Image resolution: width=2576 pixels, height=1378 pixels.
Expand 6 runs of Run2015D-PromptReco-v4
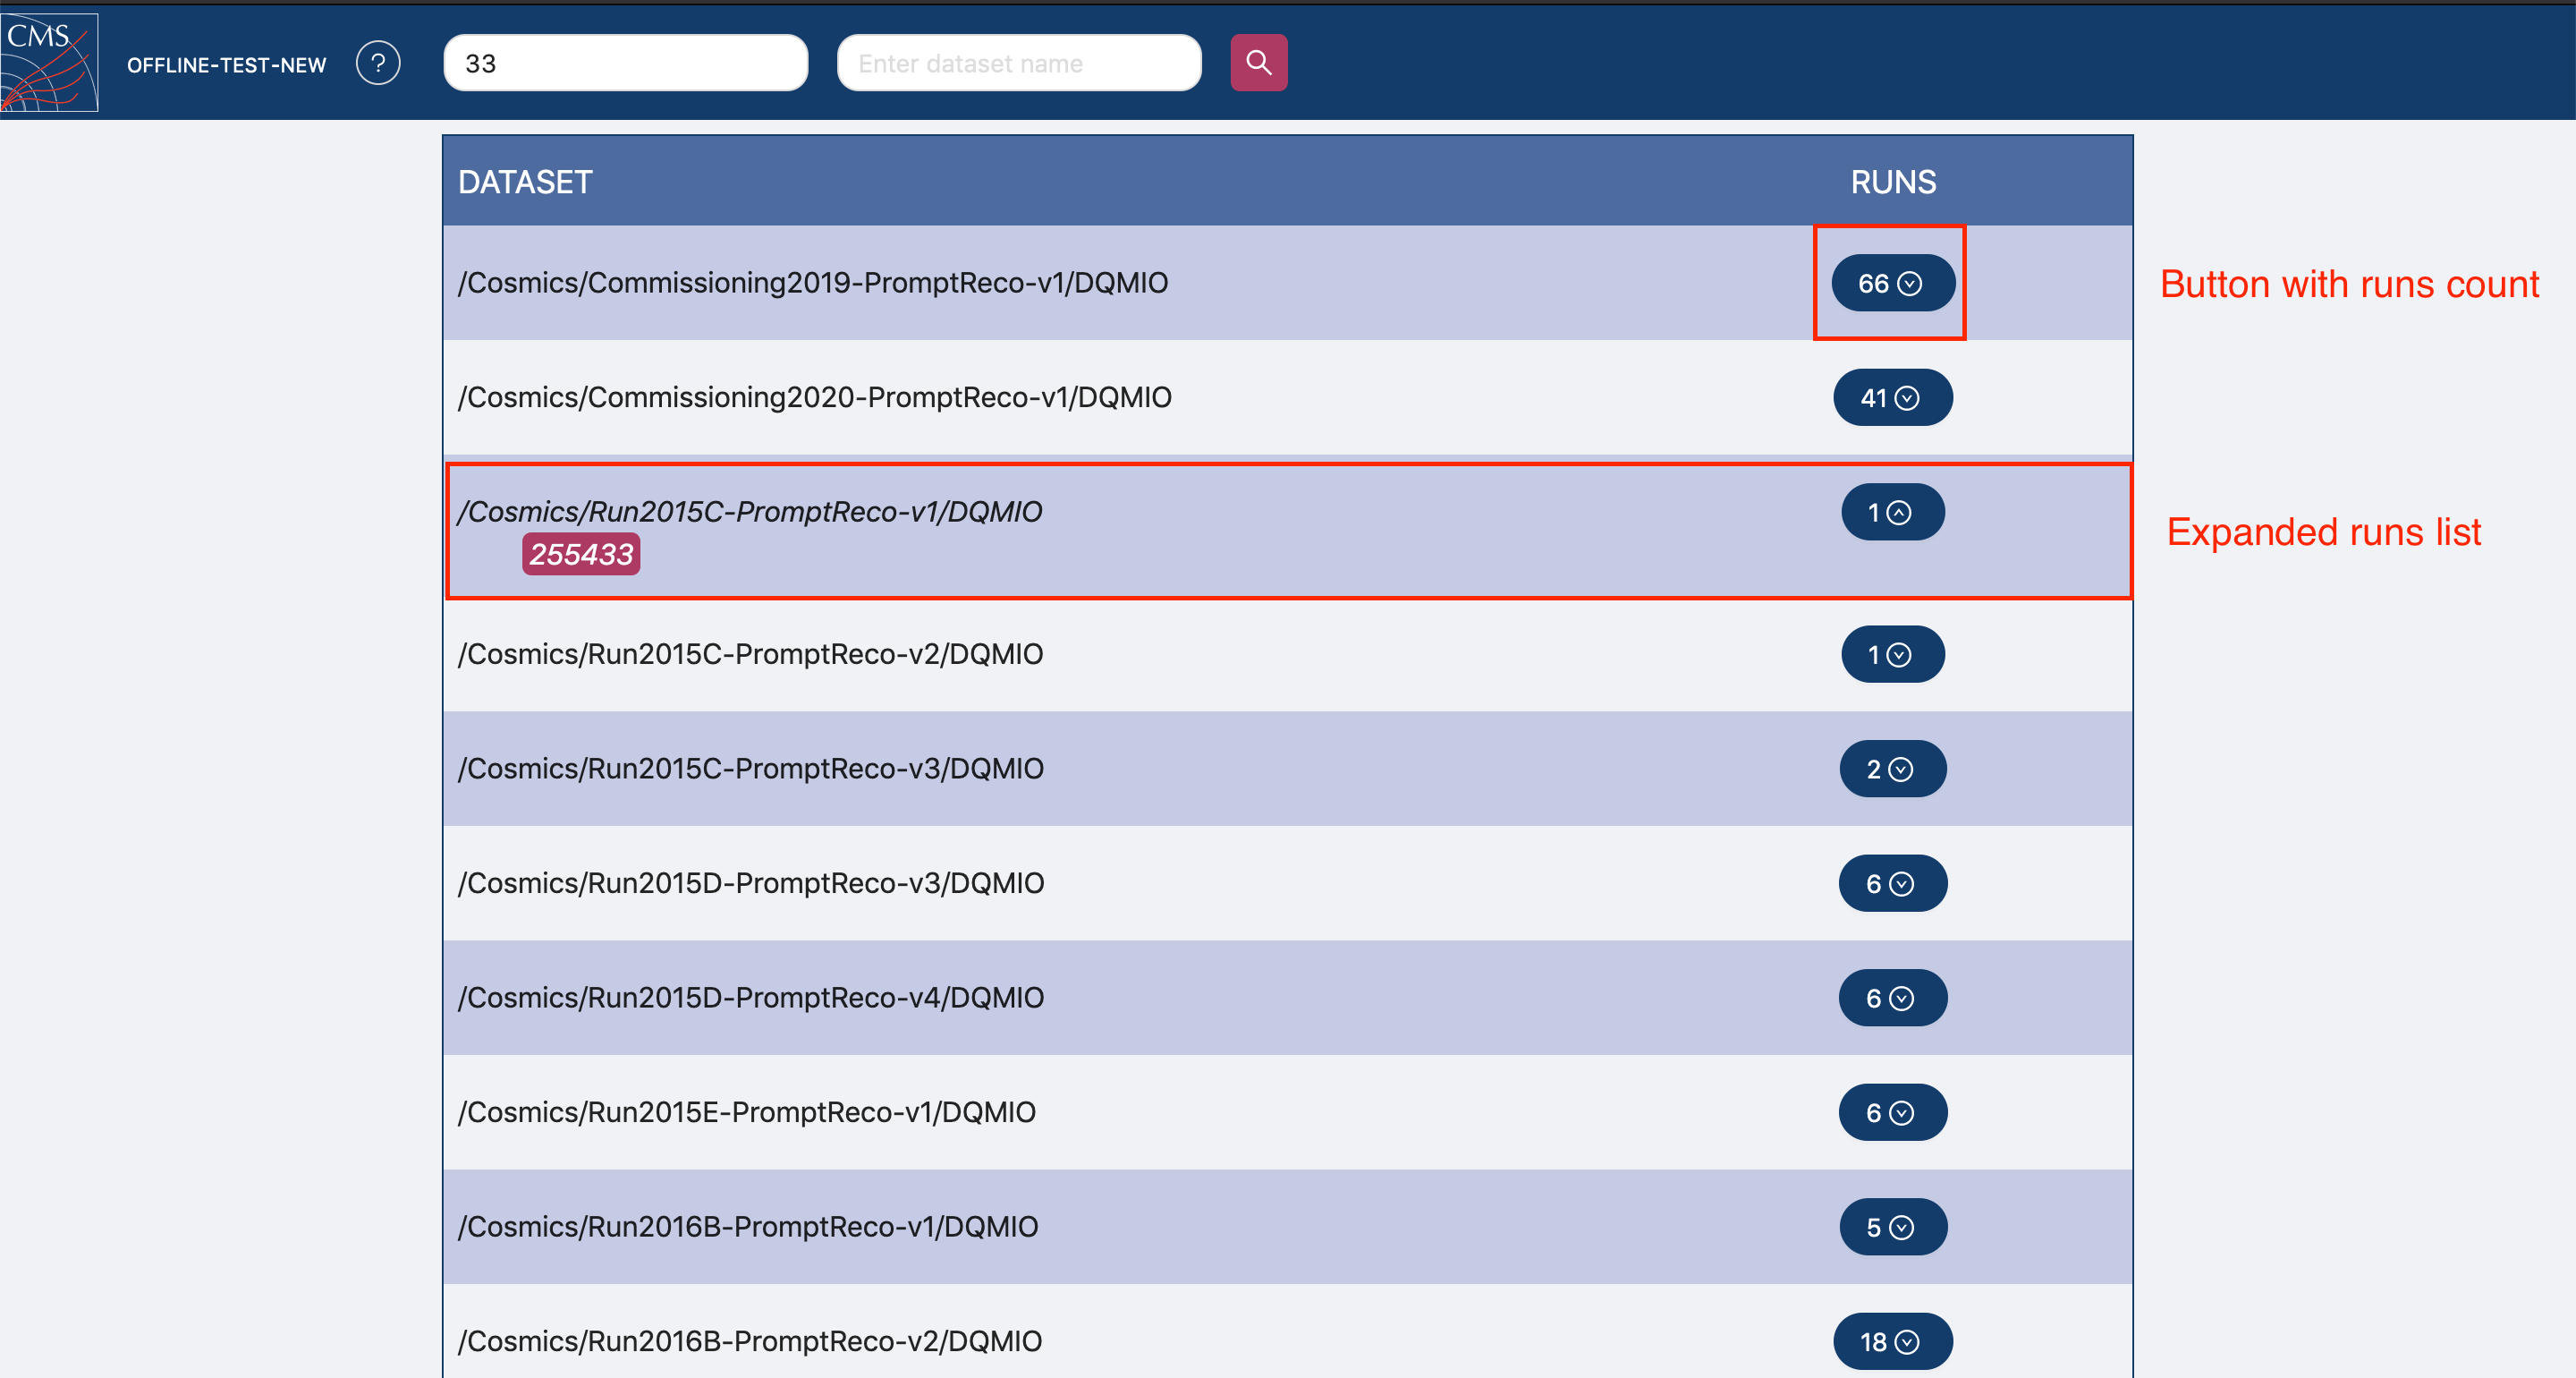(x=1891, y=998)
